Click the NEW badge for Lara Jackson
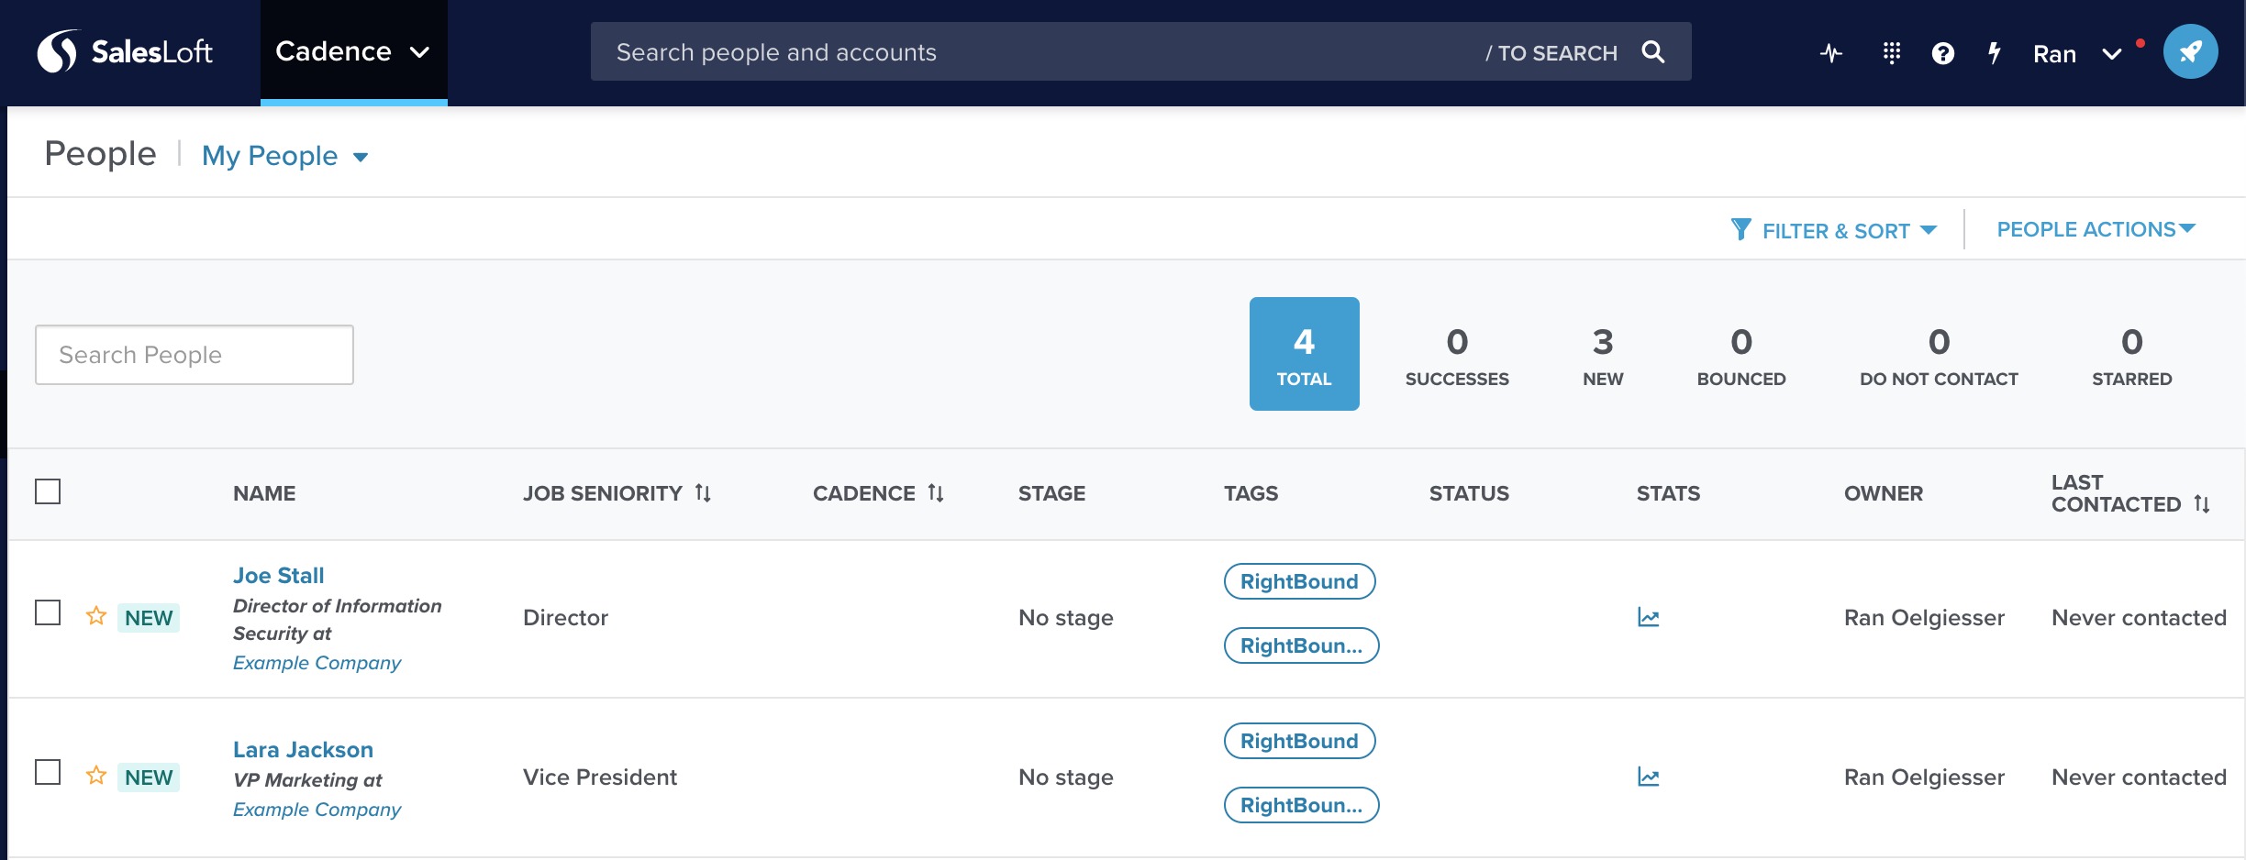Screen dimensions: 2246x860 [149, 777]
